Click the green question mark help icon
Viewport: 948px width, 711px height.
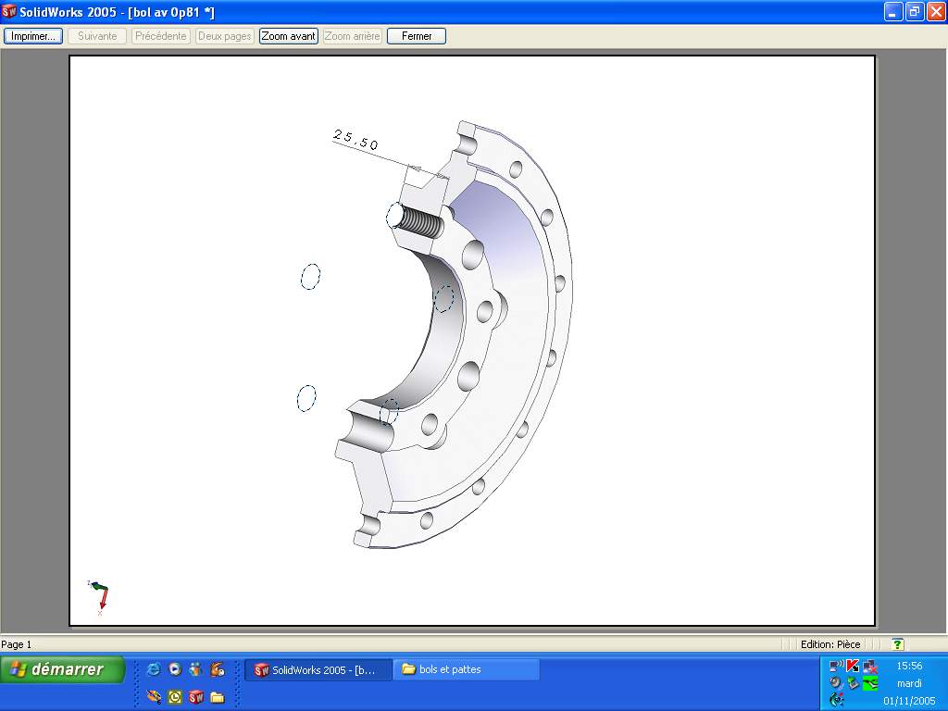897,644
